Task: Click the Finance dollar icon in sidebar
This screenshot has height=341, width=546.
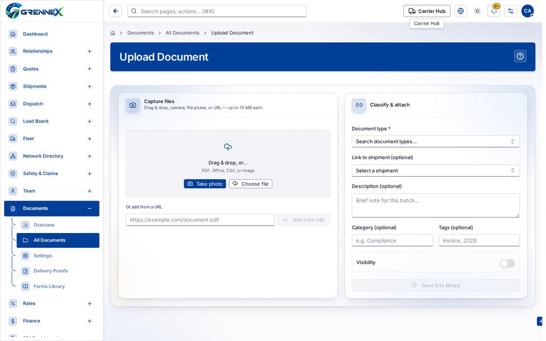Action: click(x=13, y=321)
